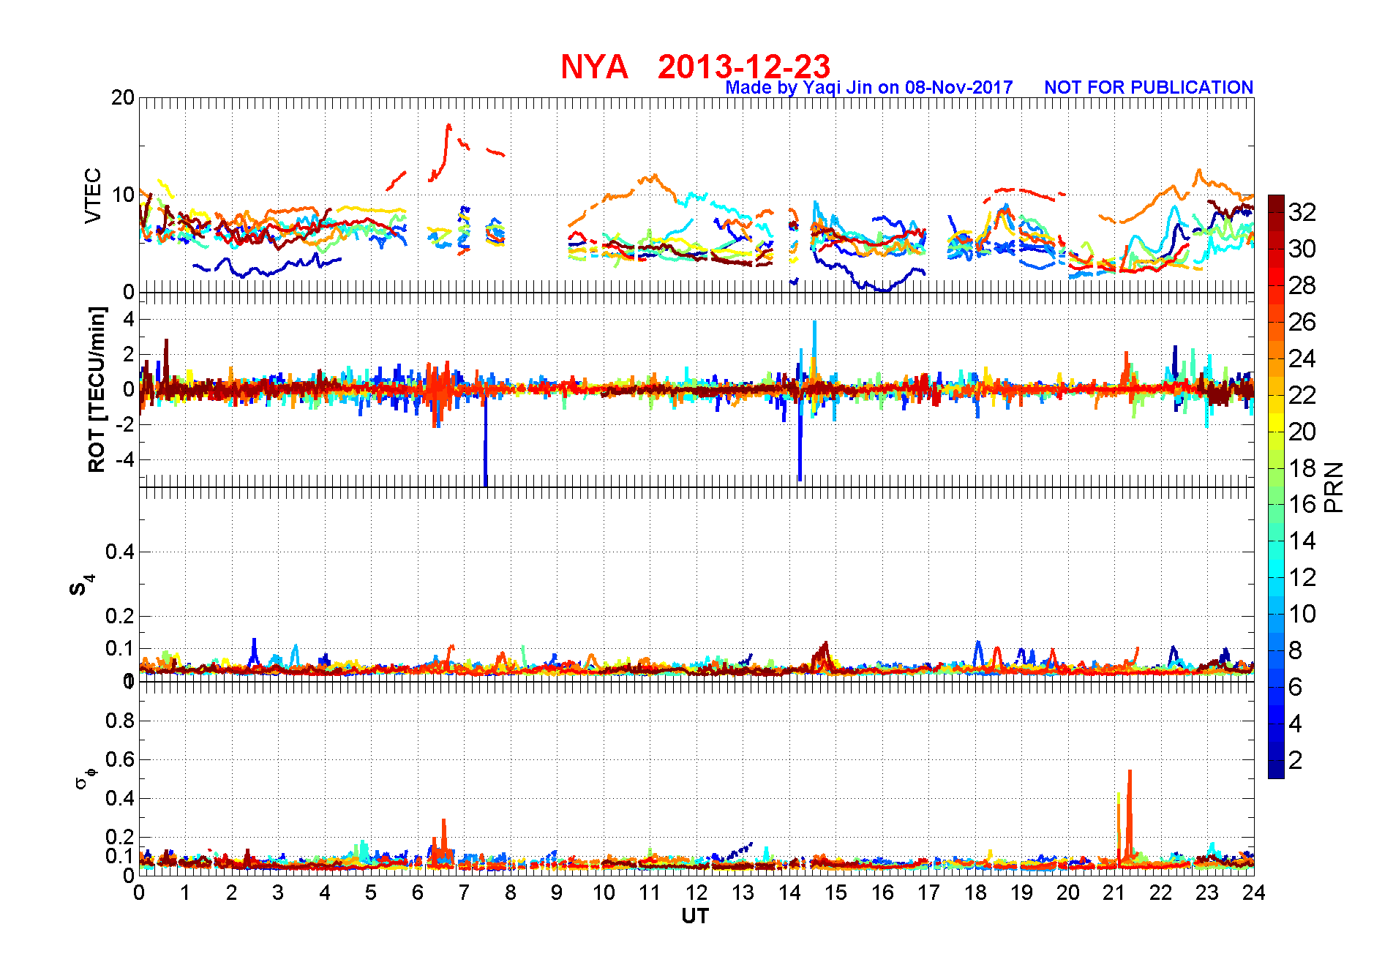Click sigma-phi y-axis tick label 0.8
The image size is (1393, 973).
point(121,721)
